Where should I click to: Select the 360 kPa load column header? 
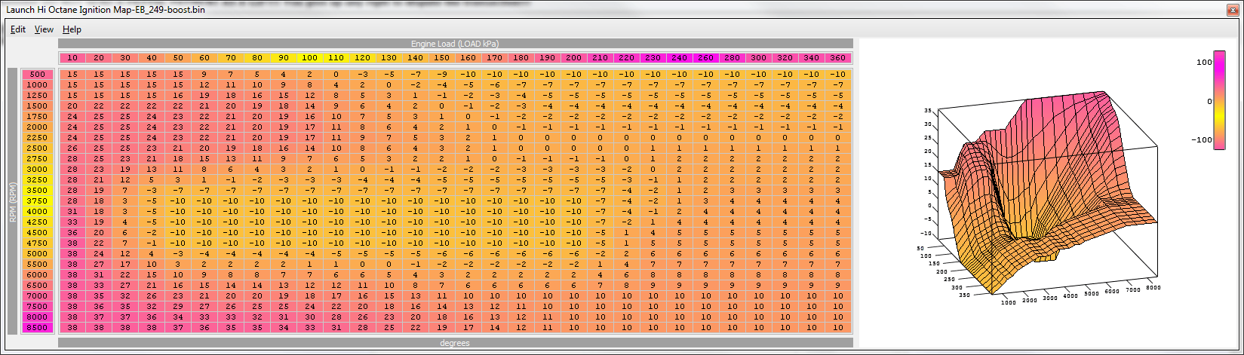(x=837, y=58)
